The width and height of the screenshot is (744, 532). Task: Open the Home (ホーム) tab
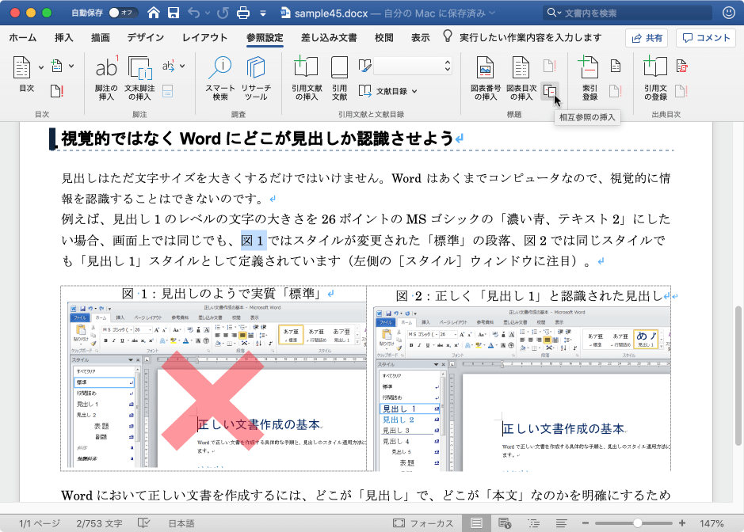pyautogui.click(x=23, y=37)
